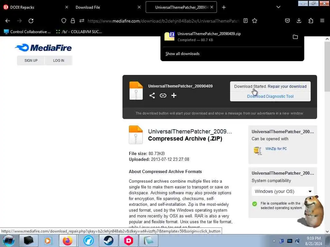Close the UniversalThemePatcher tab
This screenshot has width=330, height=247.
click(x=212, y=7)
